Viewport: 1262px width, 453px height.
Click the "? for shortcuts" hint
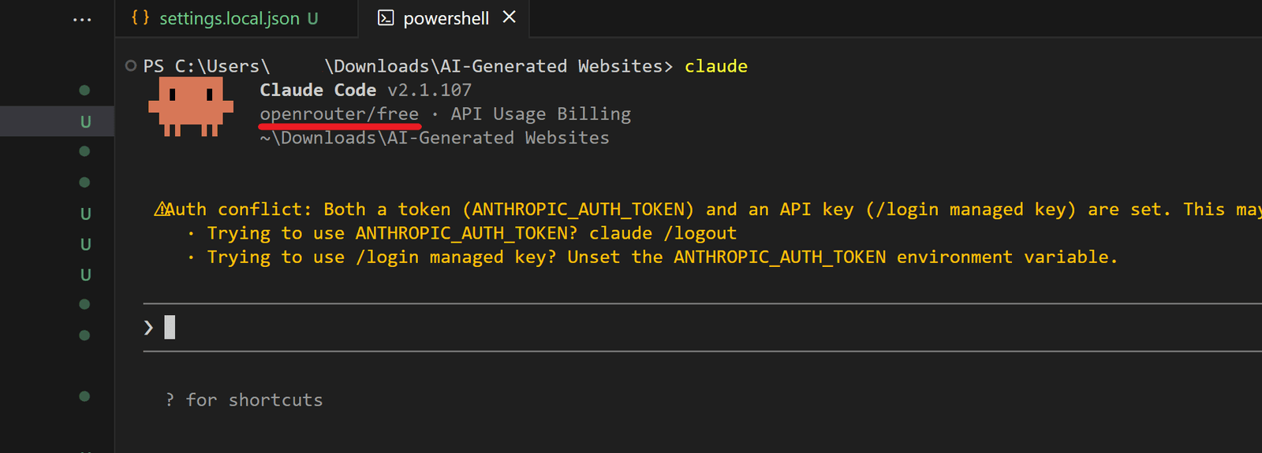click(245, 400)
